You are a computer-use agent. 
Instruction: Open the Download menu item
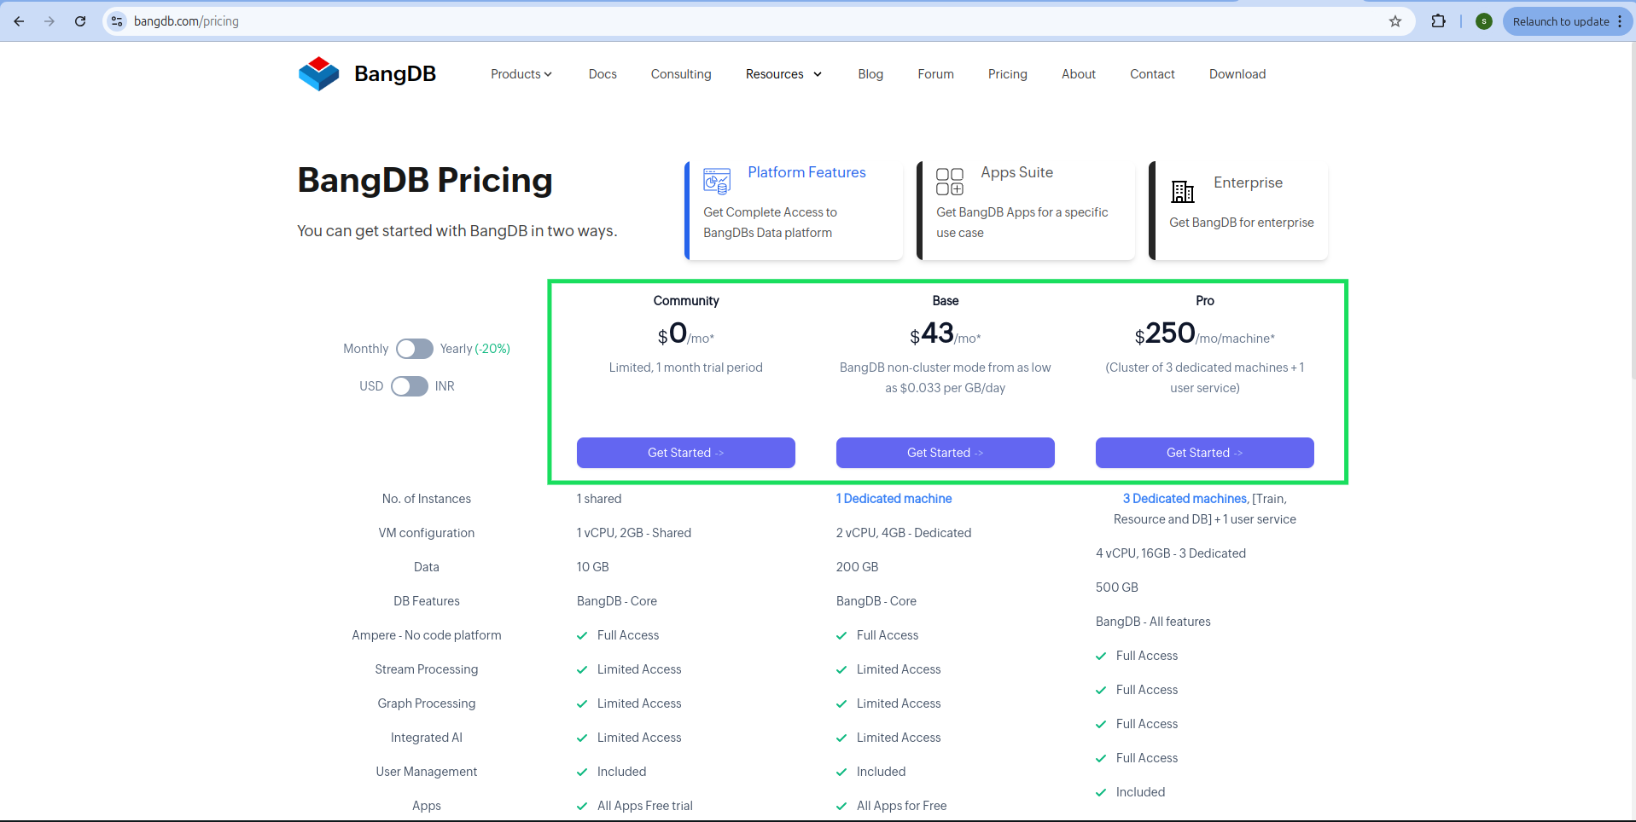pyautogui.click(x=1237, y=74)
